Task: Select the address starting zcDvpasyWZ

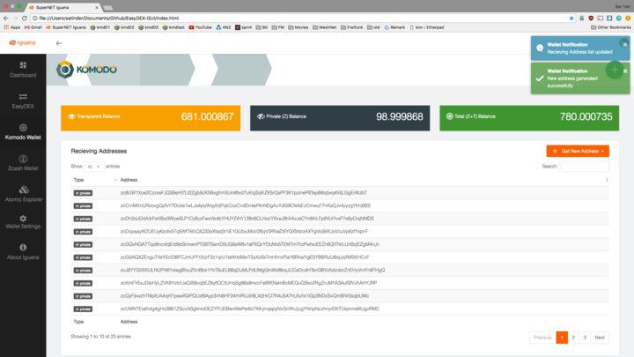Action: pyautogui.click(x=244, y=232)
